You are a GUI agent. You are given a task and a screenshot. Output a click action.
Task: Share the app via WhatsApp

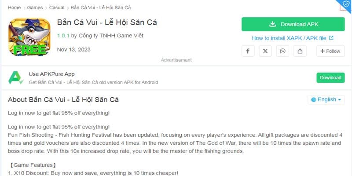click(282, 51)
